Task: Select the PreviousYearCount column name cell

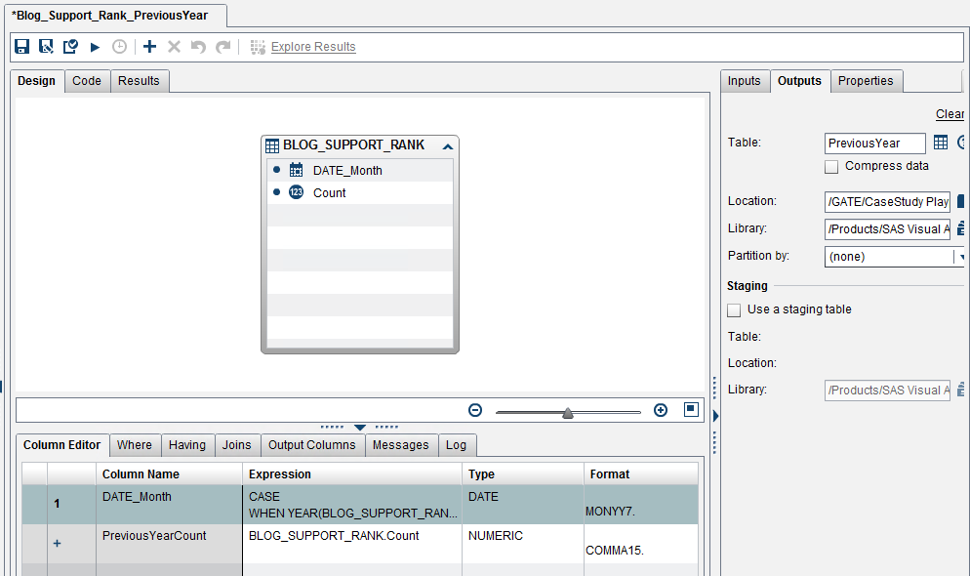Action: [169, 543]
